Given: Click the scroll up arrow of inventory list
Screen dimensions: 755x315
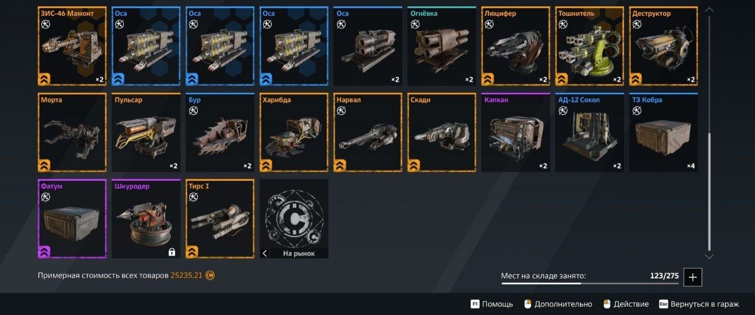Looking at the screenshot, I should point(709,10).
